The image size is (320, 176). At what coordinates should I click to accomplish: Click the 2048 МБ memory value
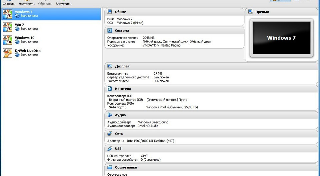149,38
